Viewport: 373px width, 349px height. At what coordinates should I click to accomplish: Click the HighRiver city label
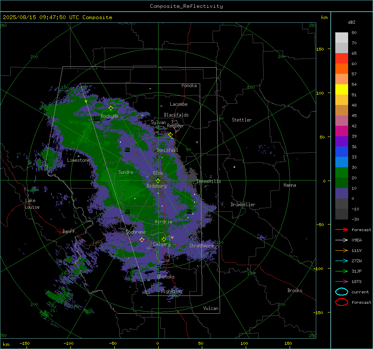(172, 291)
